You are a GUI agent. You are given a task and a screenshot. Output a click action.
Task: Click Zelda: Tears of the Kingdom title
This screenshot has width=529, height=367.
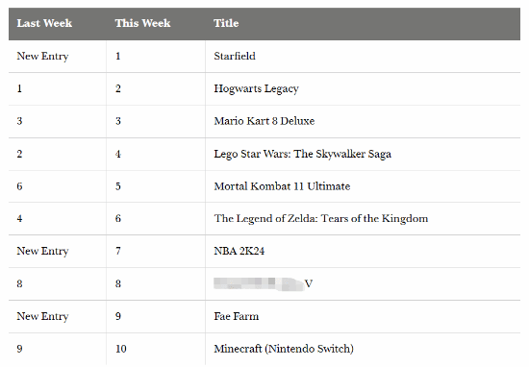[x=321, y=219]
